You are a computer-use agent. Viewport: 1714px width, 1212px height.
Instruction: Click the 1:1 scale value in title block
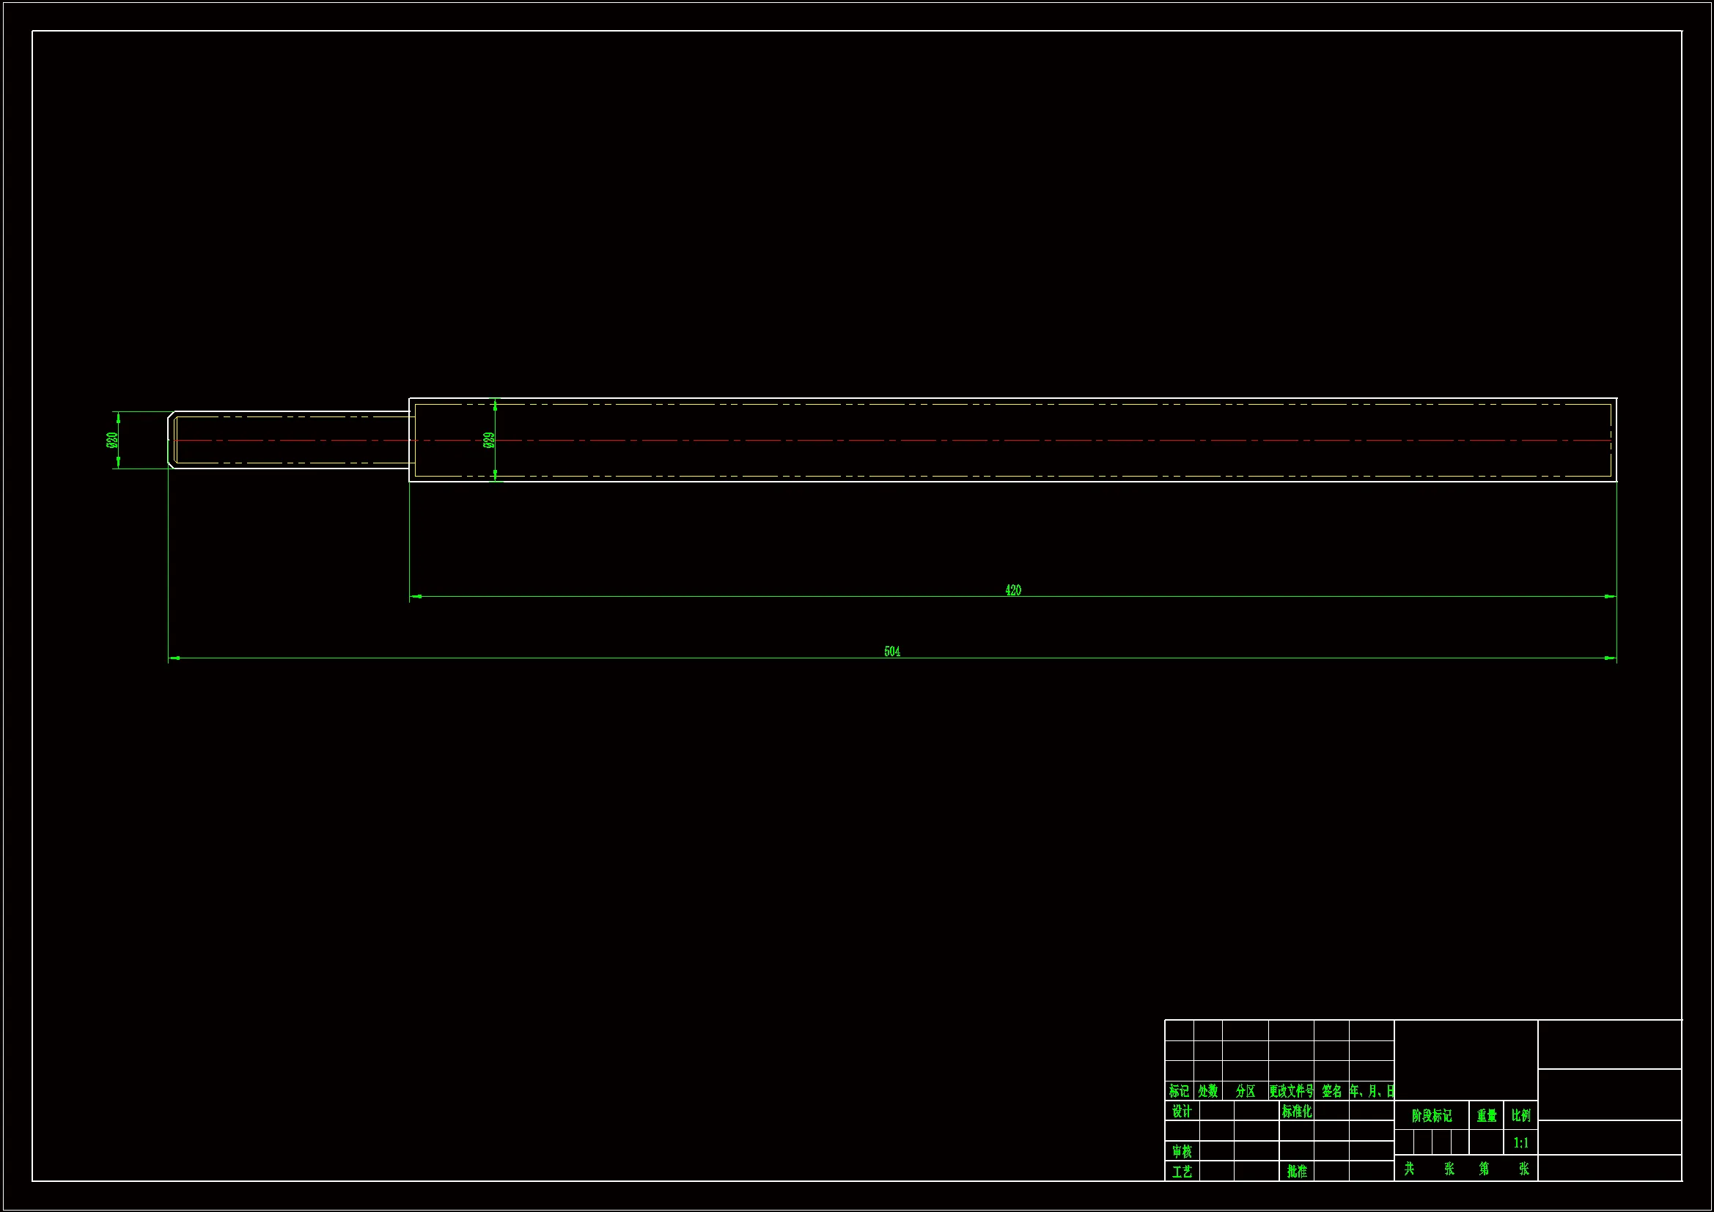click(1520, 1142)
